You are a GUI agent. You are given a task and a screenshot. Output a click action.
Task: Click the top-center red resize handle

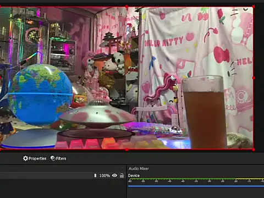click(x=127, y=7)
